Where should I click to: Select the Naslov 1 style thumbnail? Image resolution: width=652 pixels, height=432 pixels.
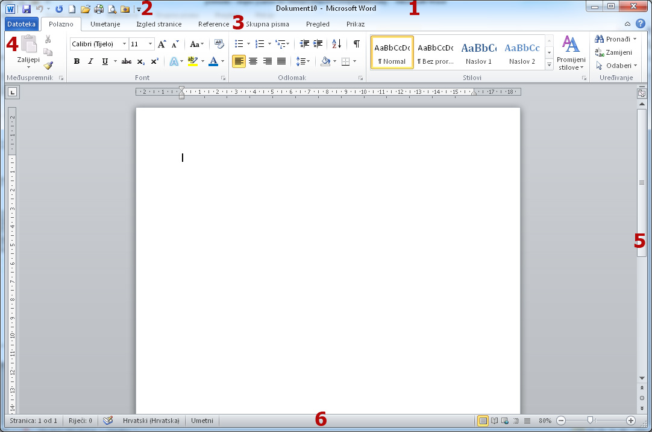[478, 53]
